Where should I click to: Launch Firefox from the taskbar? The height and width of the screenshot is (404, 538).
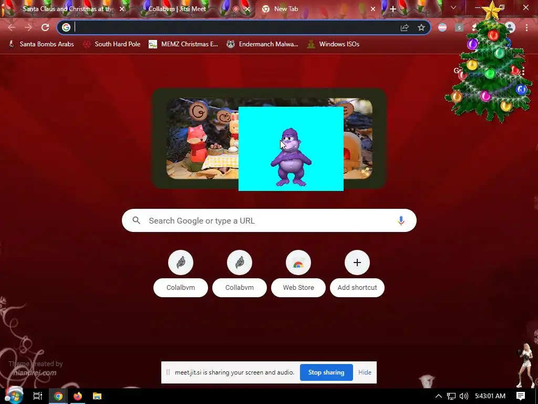pyautogui.click(x=78, y=396)
